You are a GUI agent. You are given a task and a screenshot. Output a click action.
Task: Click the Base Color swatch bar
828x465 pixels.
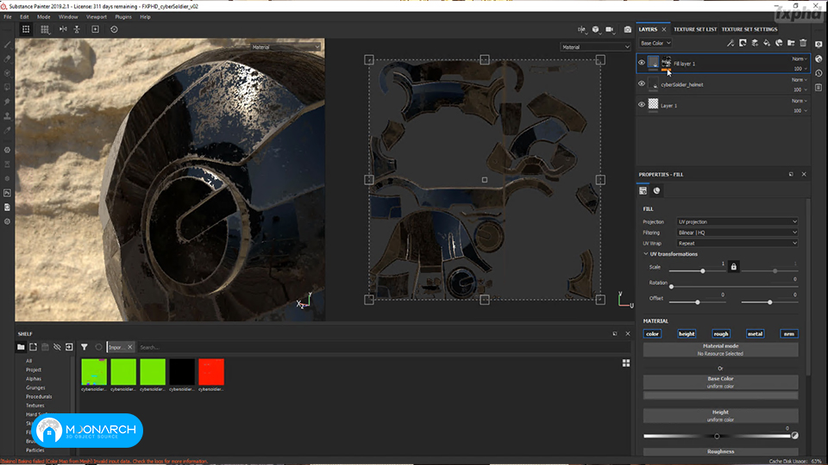click(720, 395)
